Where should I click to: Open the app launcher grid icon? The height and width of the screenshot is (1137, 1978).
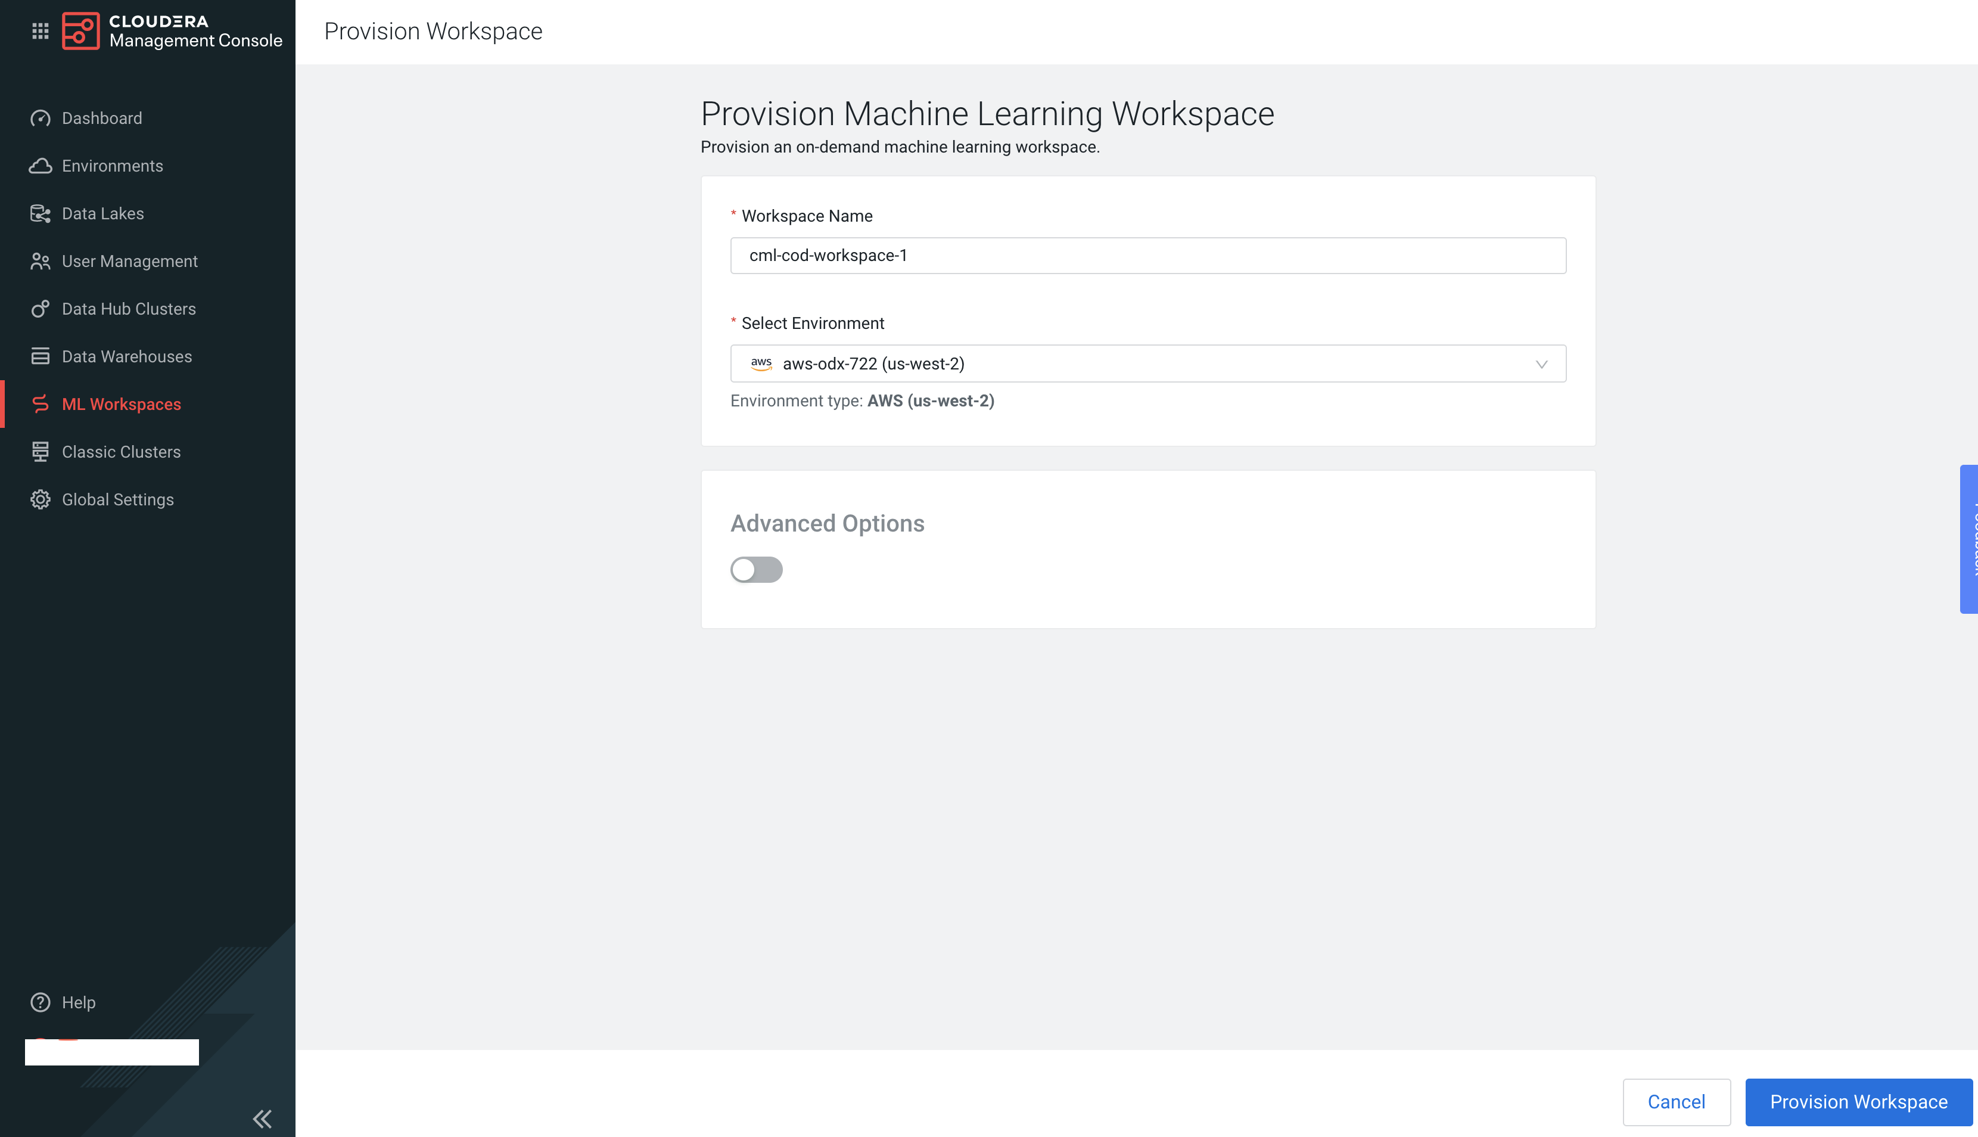tap(40, 31)
